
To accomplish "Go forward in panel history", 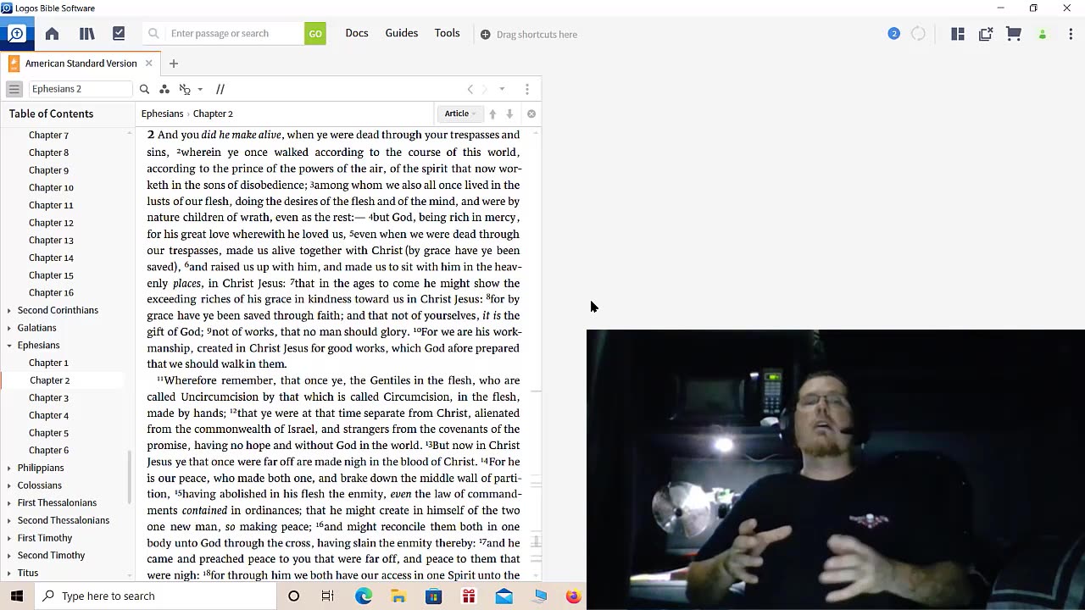I will click(x=485, y=89).
